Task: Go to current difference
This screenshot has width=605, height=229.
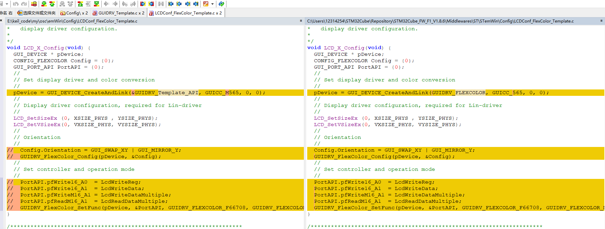Action: [88, 4]
